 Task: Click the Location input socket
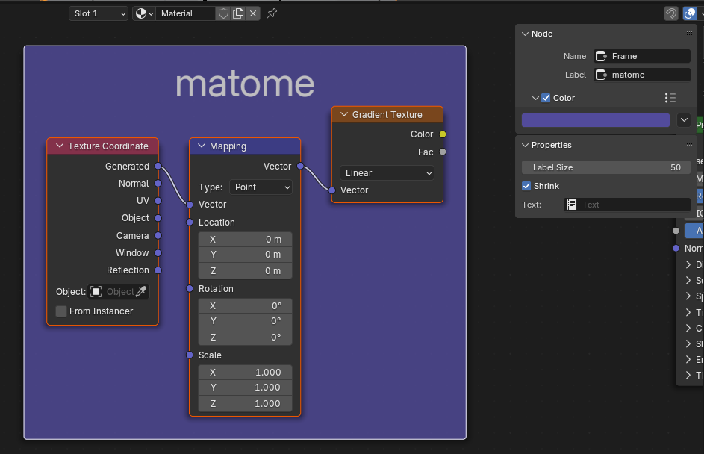(190, 223)
